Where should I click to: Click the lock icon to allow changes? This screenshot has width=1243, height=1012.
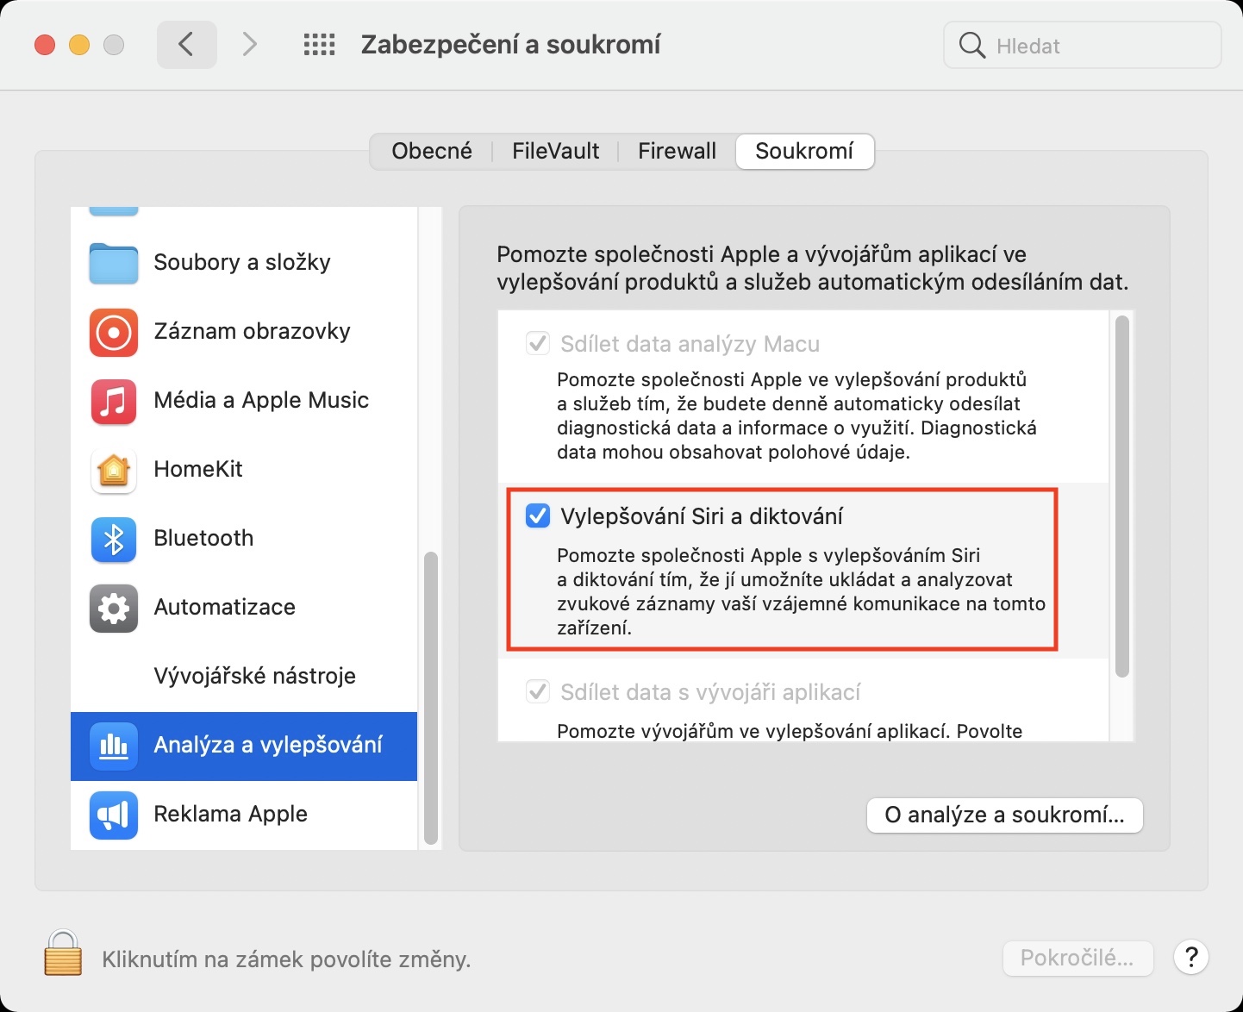(x=63, y=953)
